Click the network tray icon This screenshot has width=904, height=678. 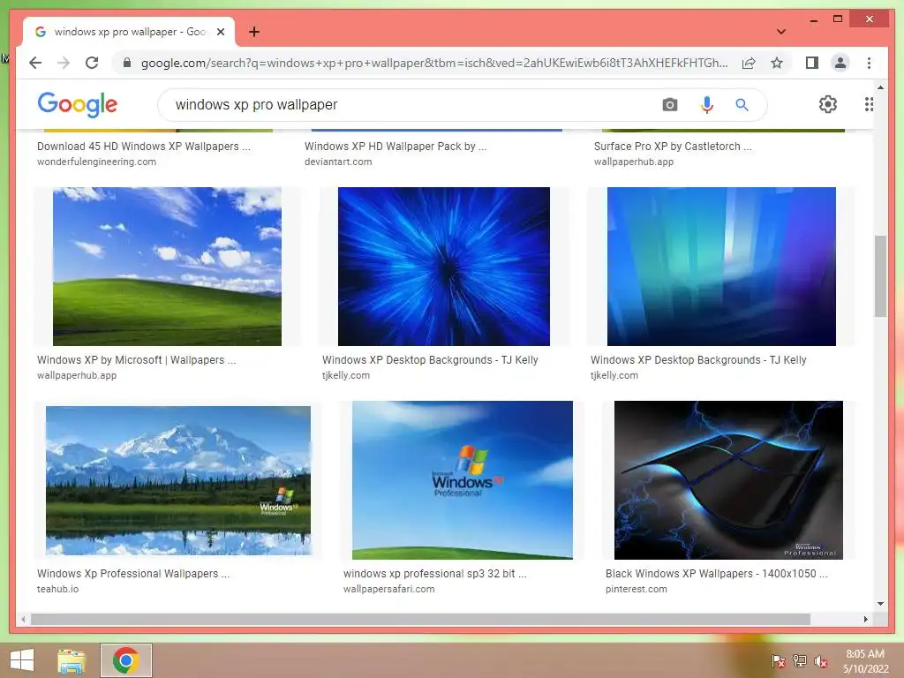tap(800, 661)
